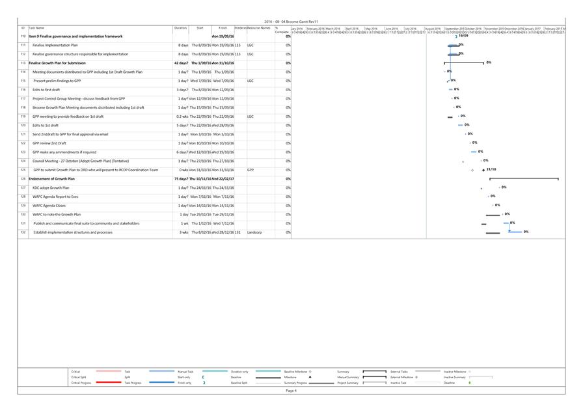Select the 'Endorsement of Growth Plan' summary row

[51, 178]
